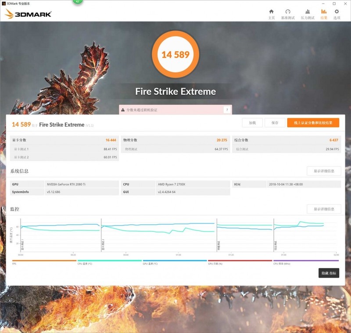Open the 压力测试 stress test icon

pyautogui.click(x=308, y=12)
